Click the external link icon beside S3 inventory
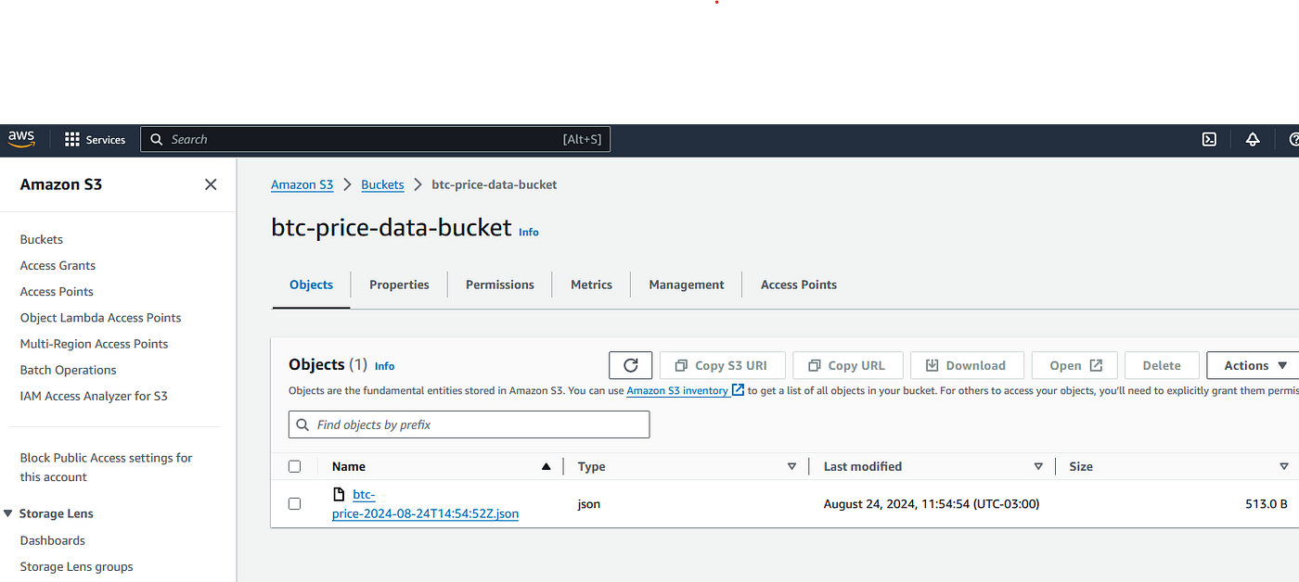Screen dimensions: 1299x582 pos(738,390)
